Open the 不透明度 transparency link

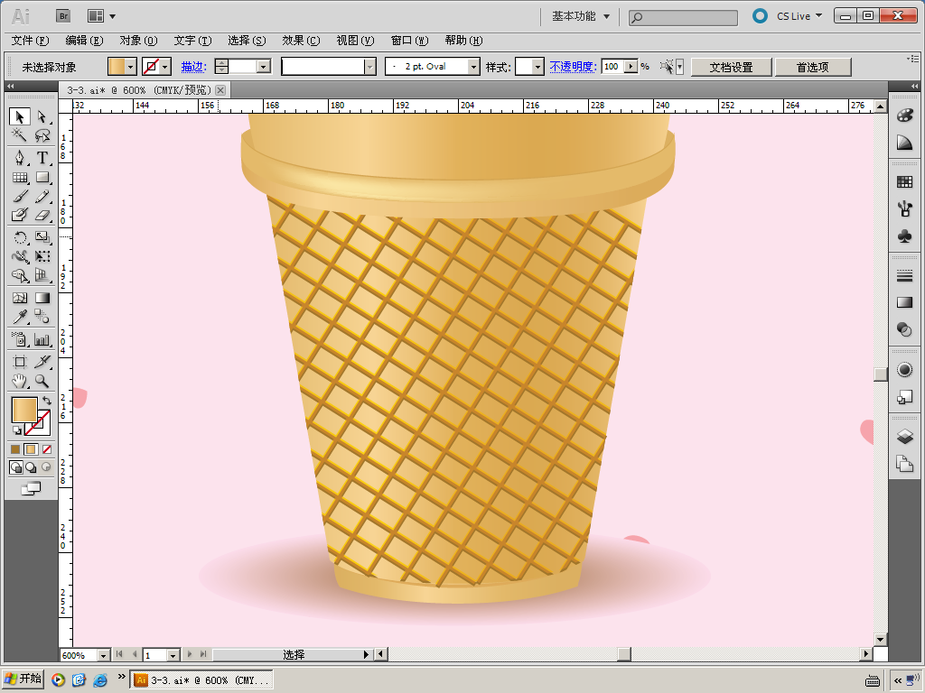point(574,67)
